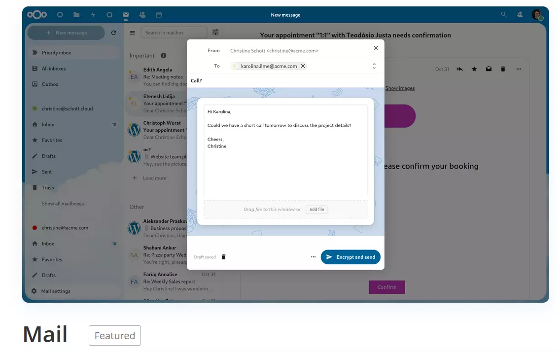Viewport: 558px width, 353px height.
Task: Click the Search in mailbox field
Action: click(x=174, y=33)
